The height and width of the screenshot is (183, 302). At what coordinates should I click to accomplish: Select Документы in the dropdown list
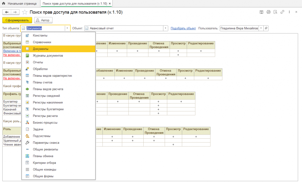pyautogui.click(x=59, y=49)
